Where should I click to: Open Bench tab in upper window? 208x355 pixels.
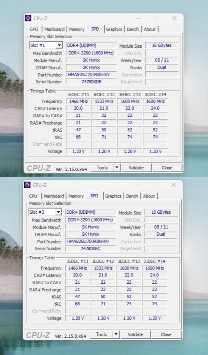click(133, 29)
